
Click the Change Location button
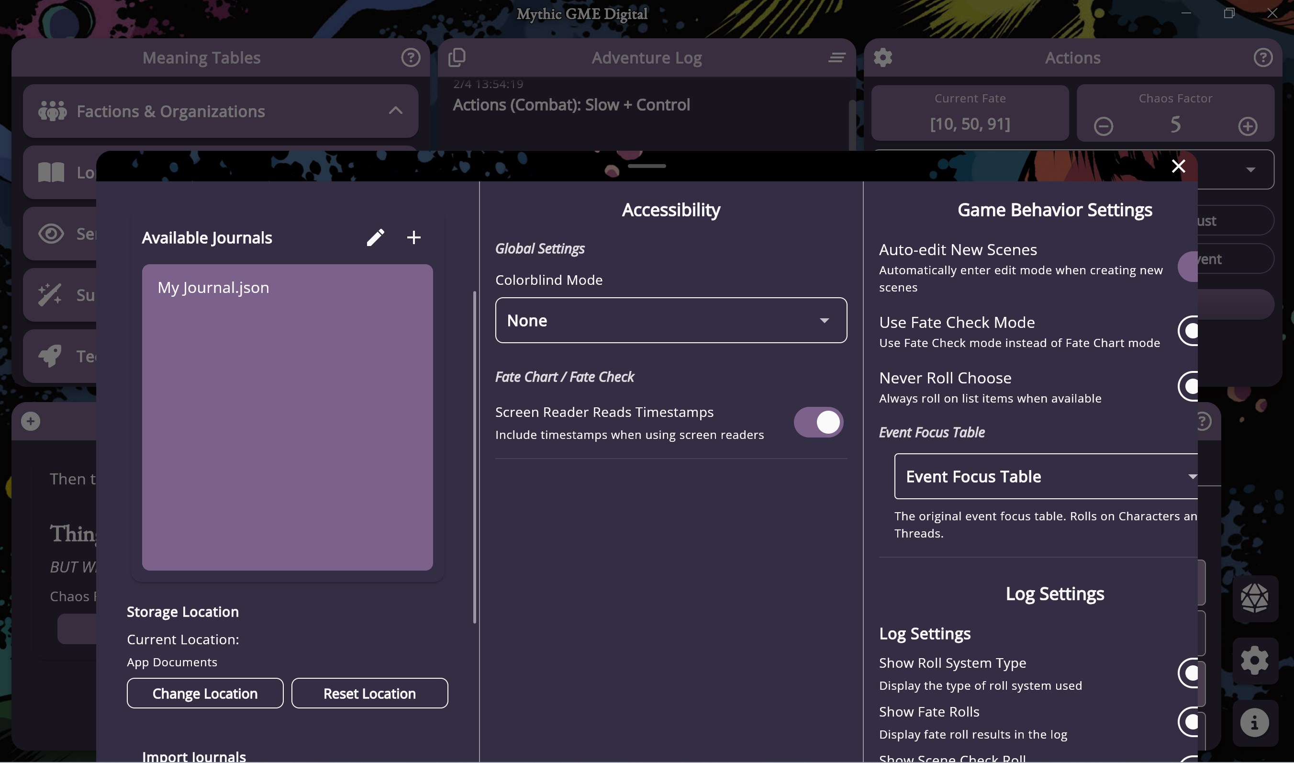204,693
